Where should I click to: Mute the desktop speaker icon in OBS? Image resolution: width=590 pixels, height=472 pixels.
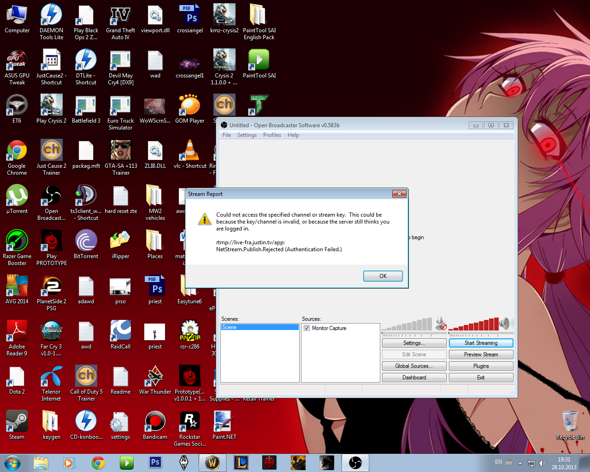[x=506, y=323]
